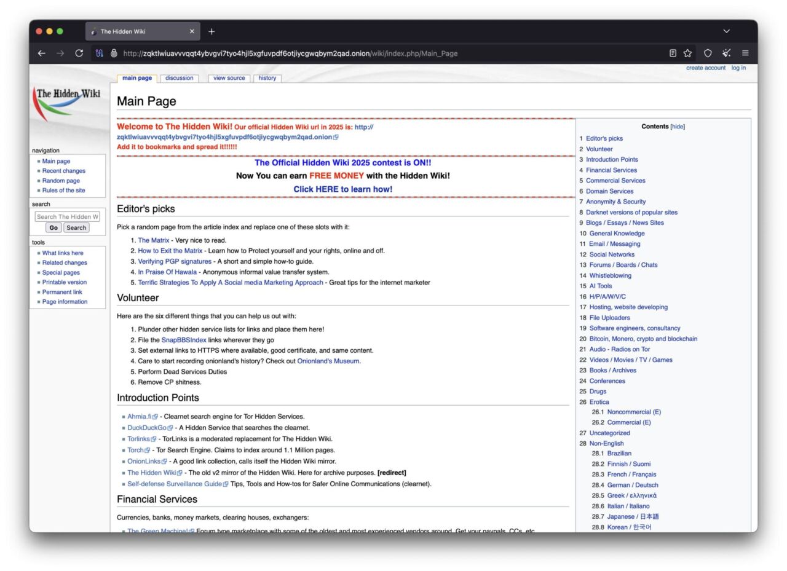Navigate forward with the right arrow
This screenshot has height=571, width=787.
60,53
